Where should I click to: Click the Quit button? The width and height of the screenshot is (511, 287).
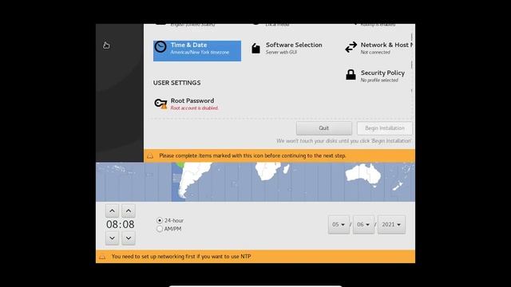[x=324, y=128]
